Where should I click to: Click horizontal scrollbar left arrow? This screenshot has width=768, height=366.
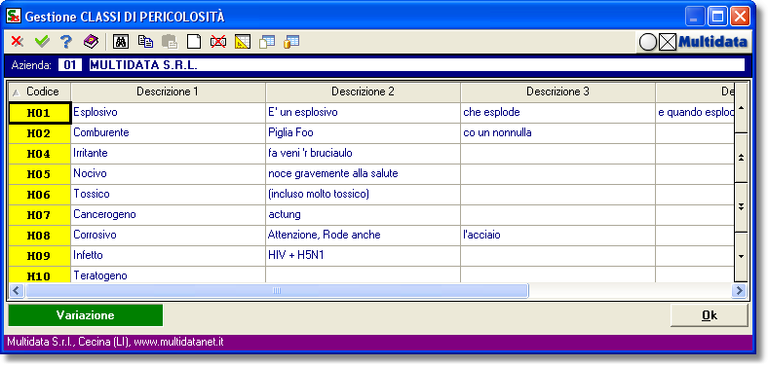[x=17, y=291]
